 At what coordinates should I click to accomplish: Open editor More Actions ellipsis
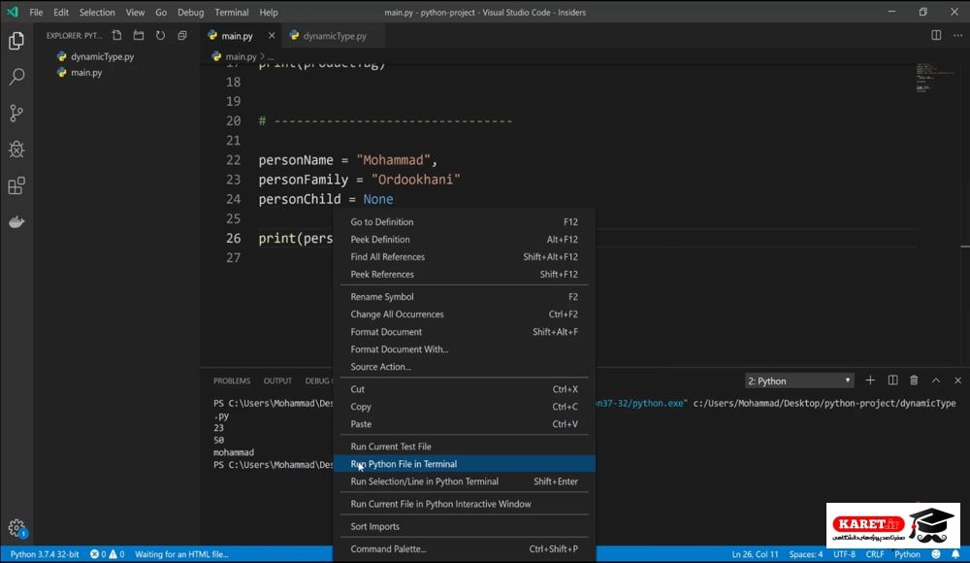coord(957,35)
